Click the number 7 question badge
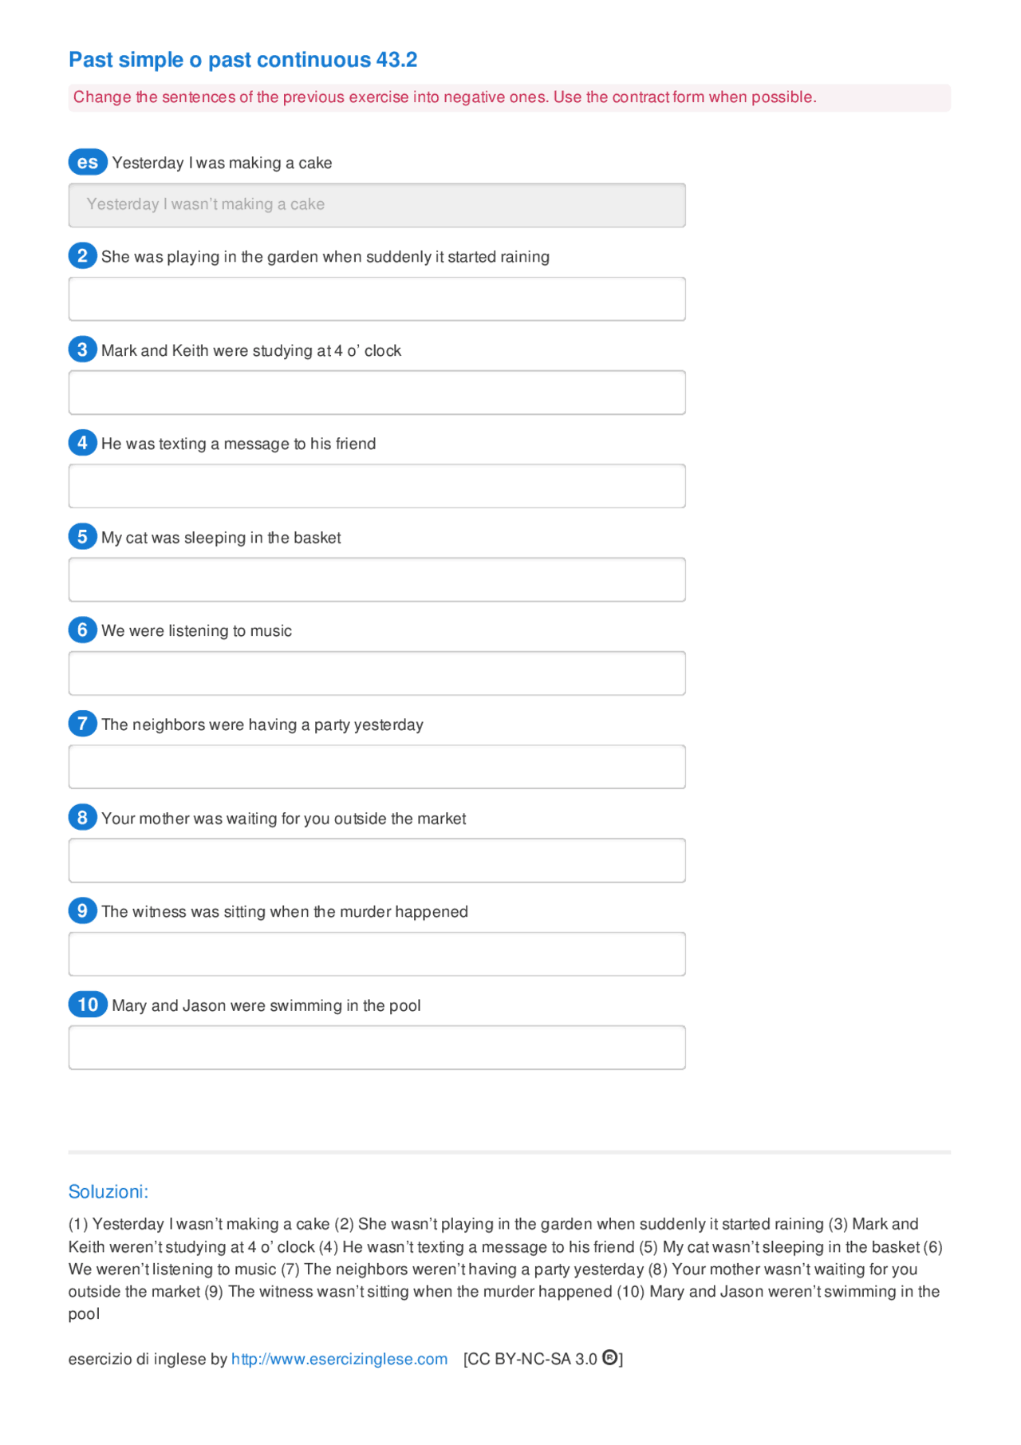The width and height of the screenshot is (1021, 1445). coord(82,724)
